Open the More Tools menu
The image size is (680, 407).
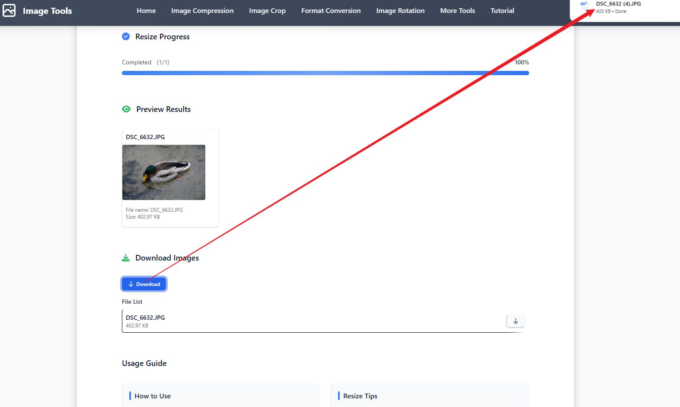(x=457, y=10)
